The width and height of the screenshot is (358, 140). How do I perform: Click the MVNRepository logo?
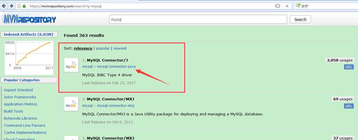[x=29, y=19]
